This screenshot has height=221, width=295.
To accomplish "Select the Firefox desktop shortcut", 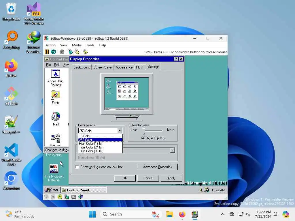I will pyautogui.click(x=11, y=68).
